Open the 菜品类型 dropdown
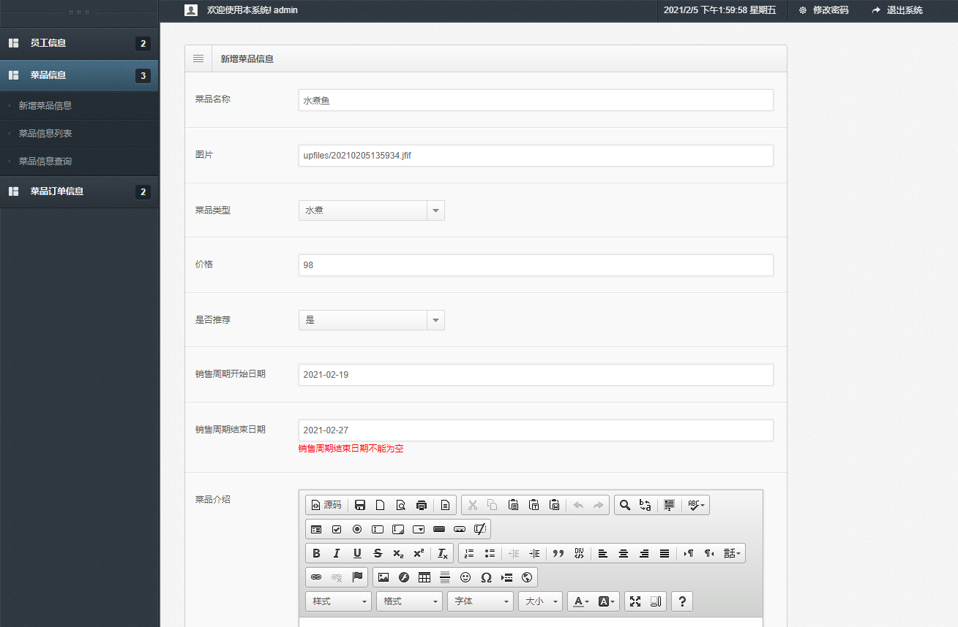This screenshot has height=627, width=958. 435,210
